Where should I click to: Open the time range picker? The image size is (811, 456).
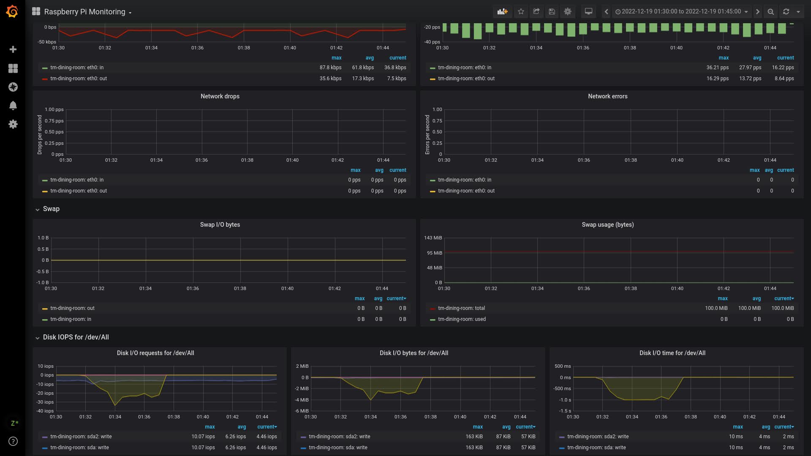point(682,12)
